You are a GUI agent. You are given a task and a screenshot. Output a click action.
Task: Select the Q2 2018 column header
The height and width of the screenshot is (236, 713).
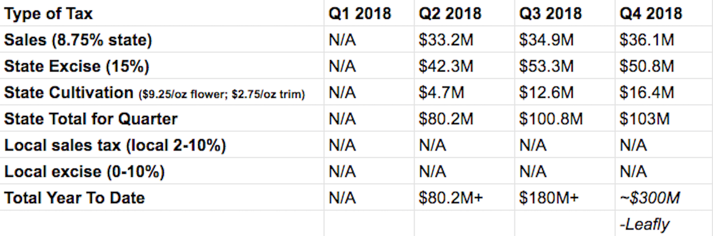[x=450, y=14]
